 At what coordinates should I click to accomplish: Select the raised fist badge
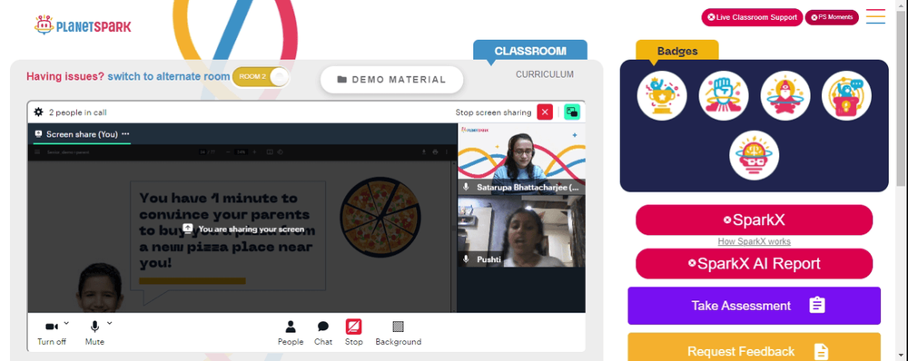[724, 95]
